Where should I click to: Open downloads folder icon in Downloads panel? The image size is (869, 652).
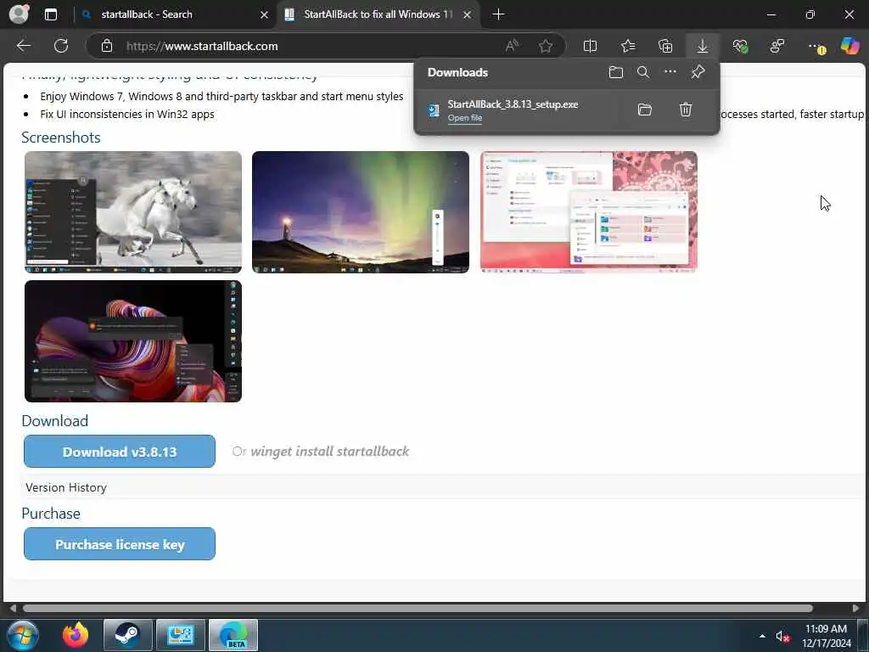[616, 72]
